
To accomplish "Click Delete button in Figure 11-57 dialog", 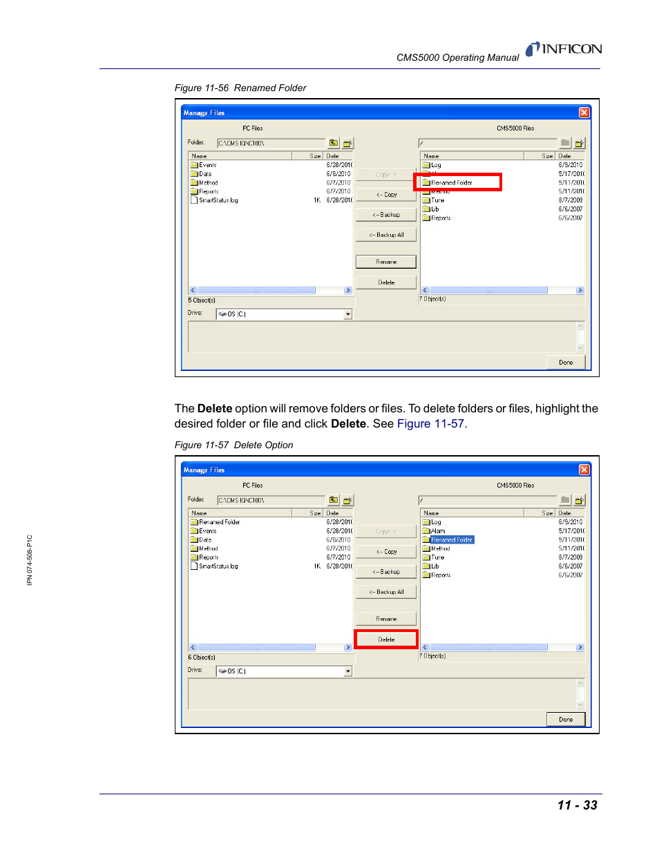I will [386, 640].
